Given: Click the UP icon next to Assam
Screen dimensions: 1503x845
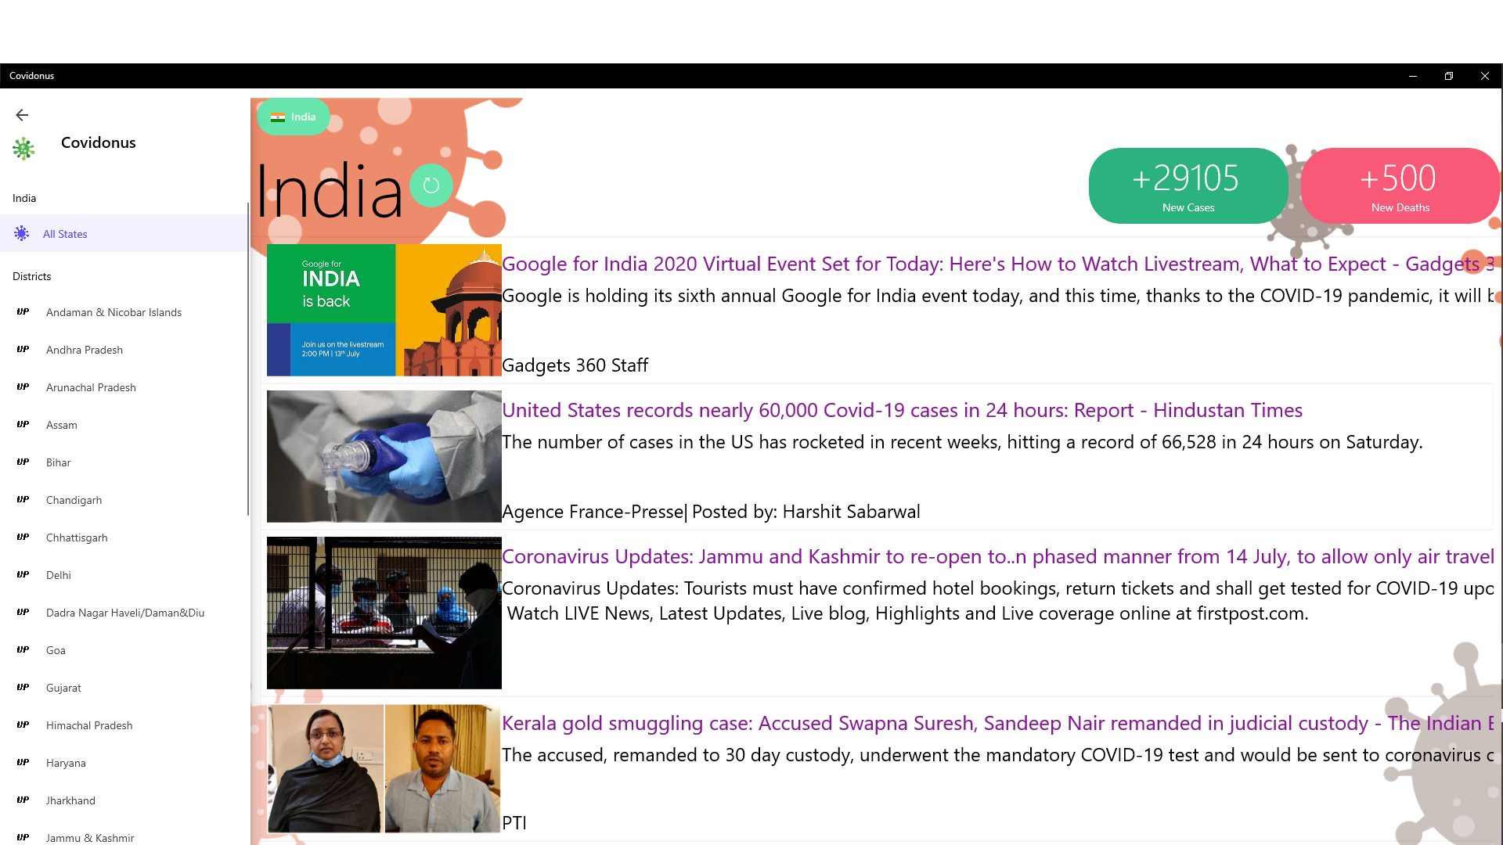Looking at the screenshot, I should (23, 425).
